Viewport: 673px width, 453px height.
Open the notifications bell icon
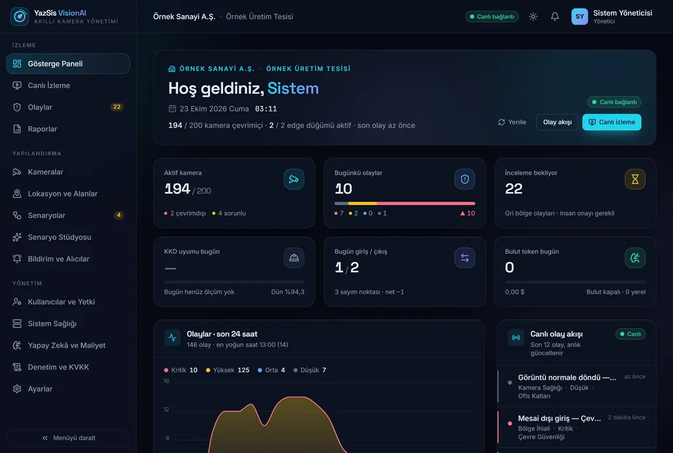555,16
